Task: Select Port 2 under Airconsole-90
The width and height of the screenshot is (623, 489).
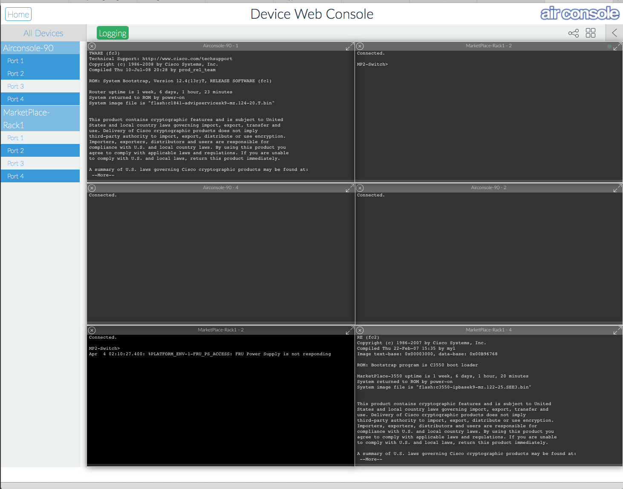Action: pos(40,74)
